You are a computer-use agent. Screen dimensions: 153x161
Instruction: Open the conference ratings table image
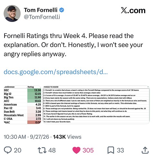tap(22, 105)
